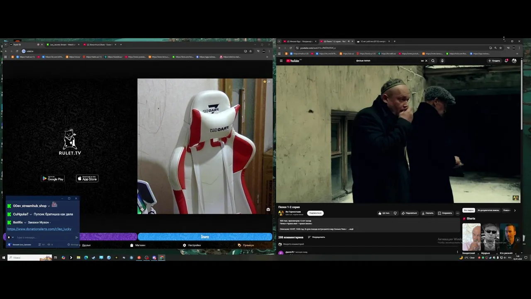Click YouTube search magnifier button
Viewport: 531px width, 299px height.
(433, 61)
